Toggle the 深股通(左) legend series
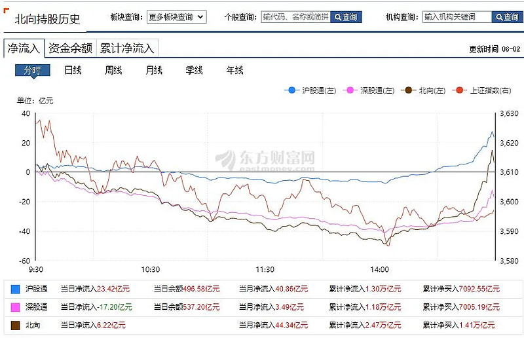Screen dimensions: 524x338 coord(369,90)
